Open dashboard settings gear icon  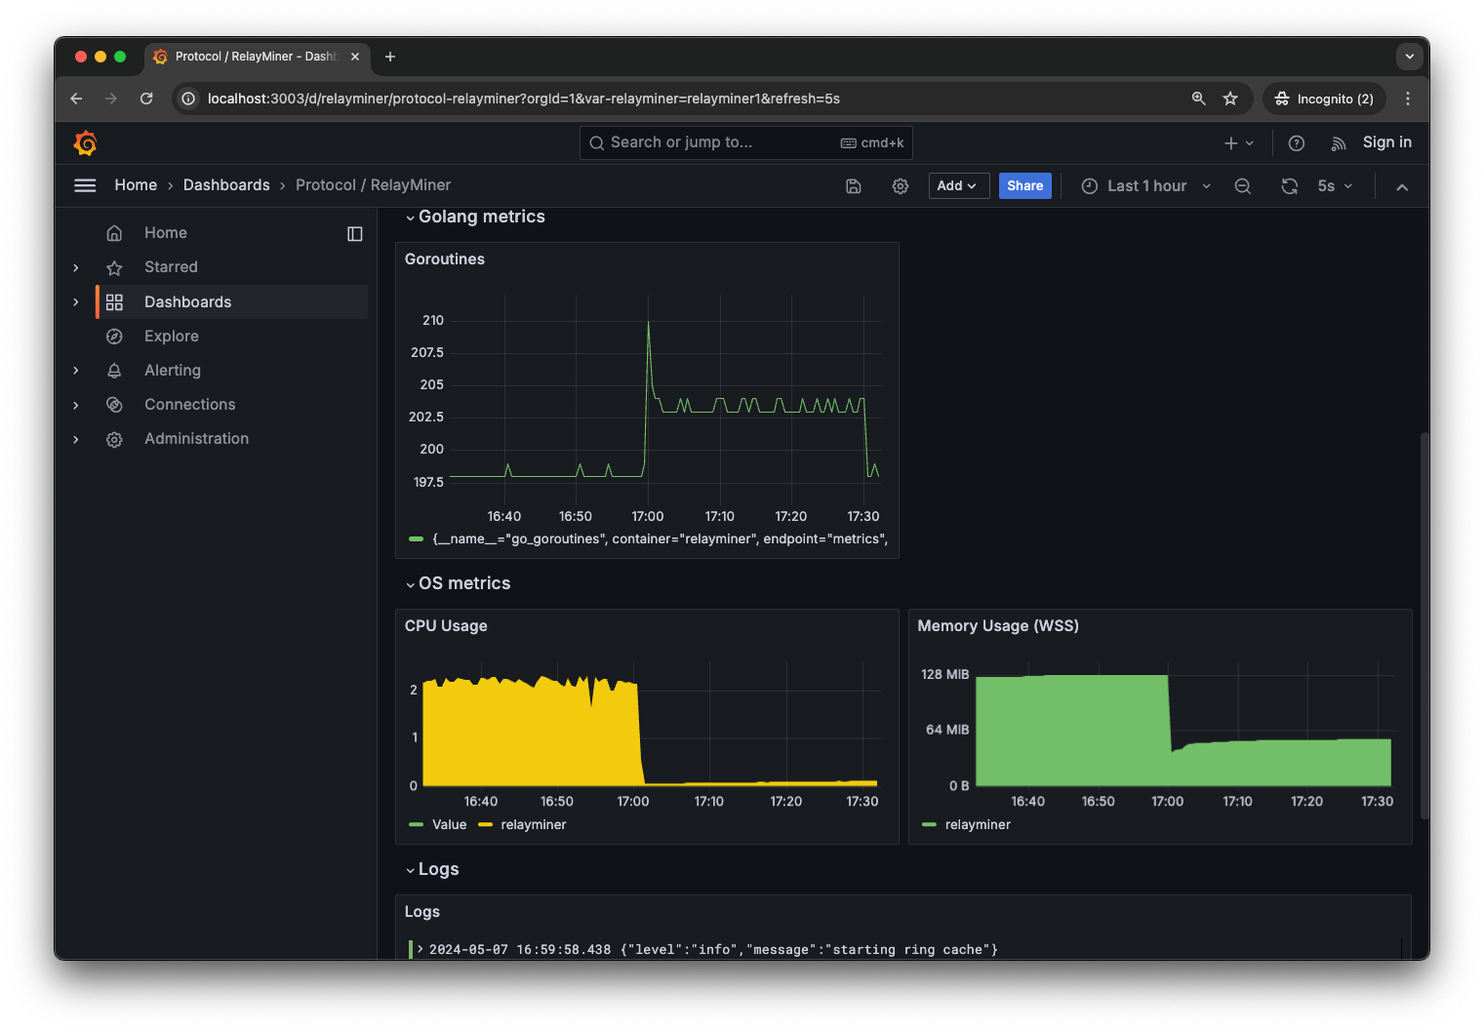point(901,186)
